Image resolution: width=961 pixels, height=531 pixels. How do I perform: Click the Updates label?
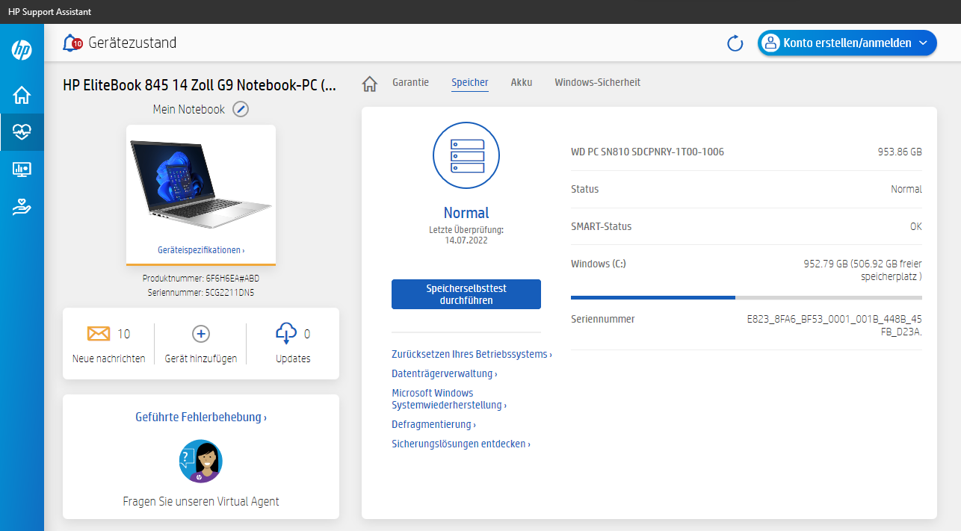pyautogui.click(x=293, y=358)
